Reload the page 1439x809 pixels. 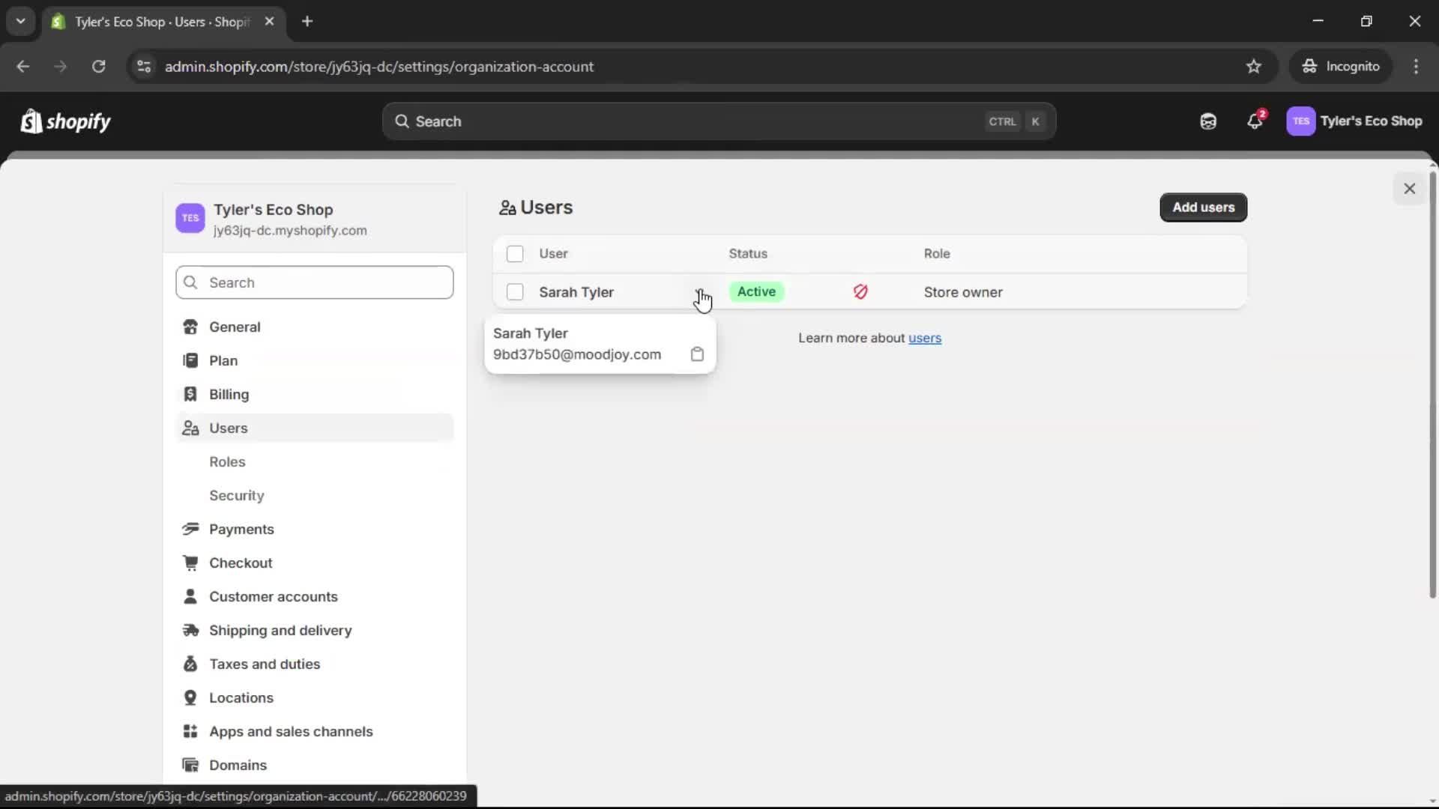98,67
